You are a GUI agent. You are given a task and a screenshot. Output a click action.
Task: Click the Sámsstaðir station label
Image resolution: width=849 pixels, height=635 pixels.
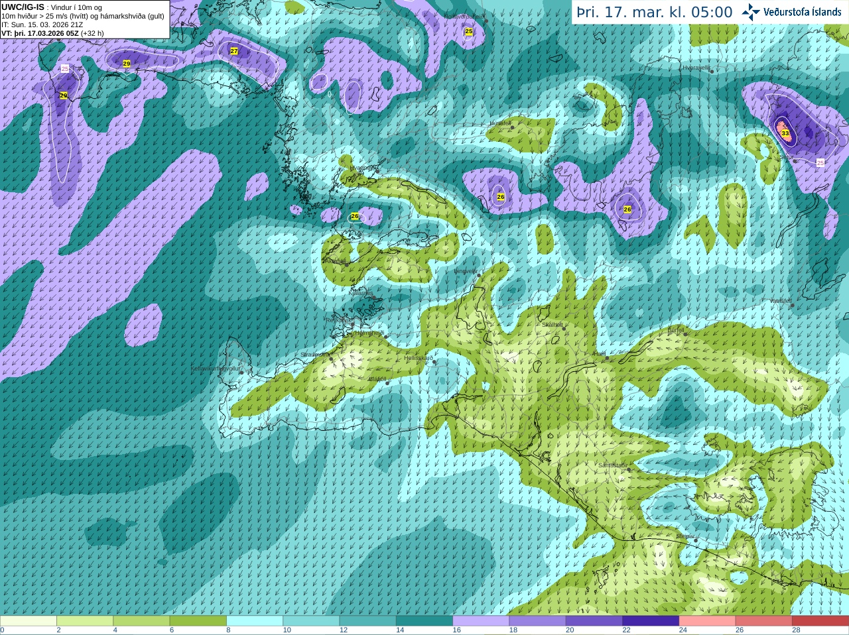pyautogui.click(x=612, y=465)
